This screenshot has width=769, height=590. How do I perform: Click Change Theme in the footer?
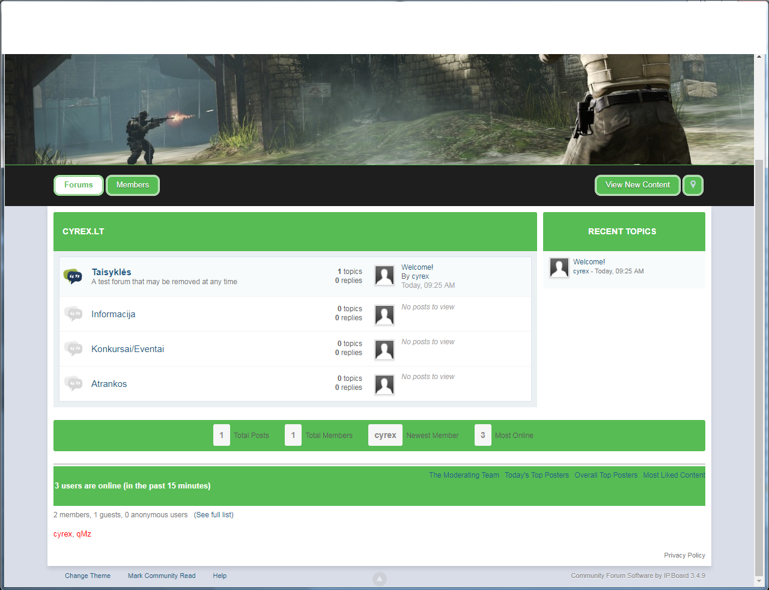click(88, 576)
